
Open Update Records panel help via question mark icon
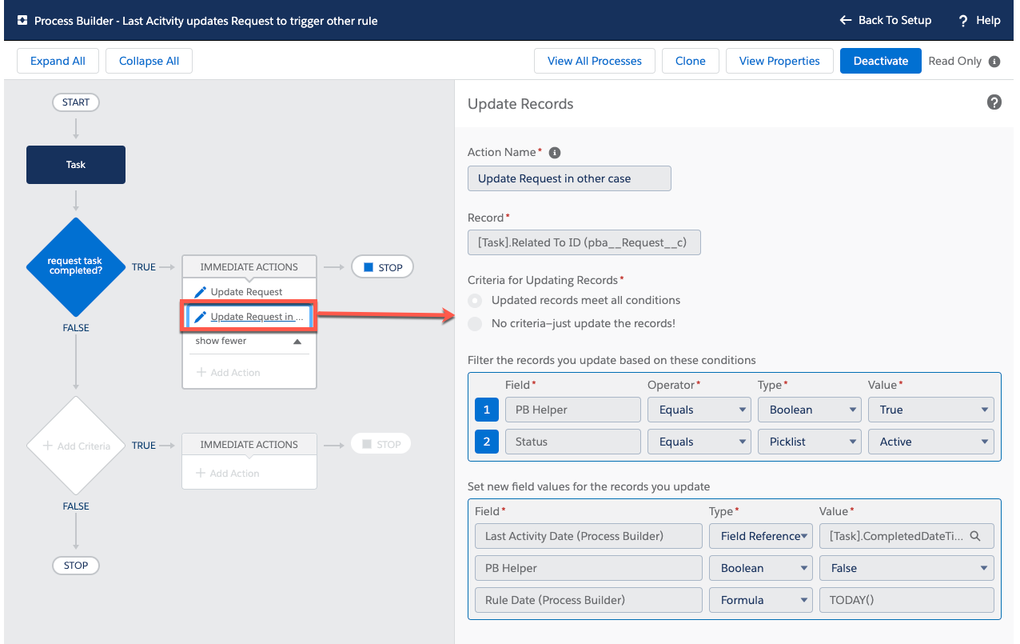tap(994, 102)
